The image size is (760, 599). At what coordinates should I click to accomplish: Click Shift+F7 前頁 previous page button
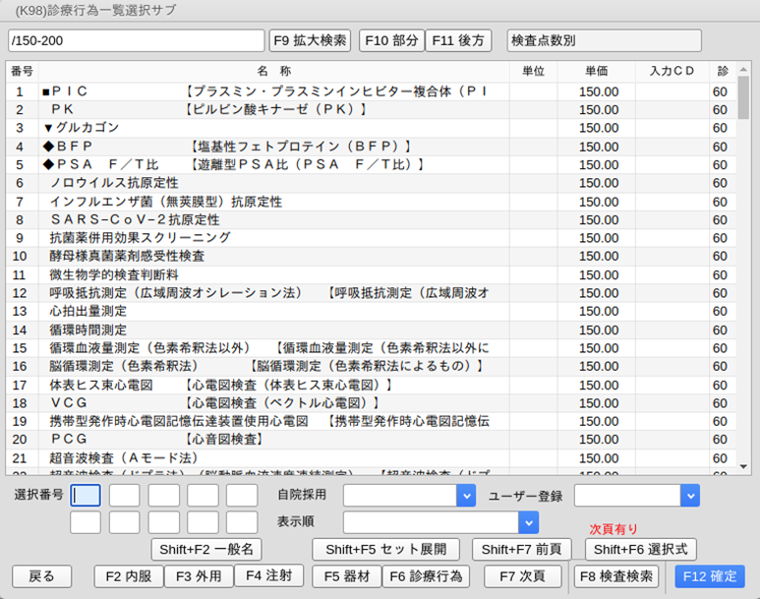(x=522, y=549)
